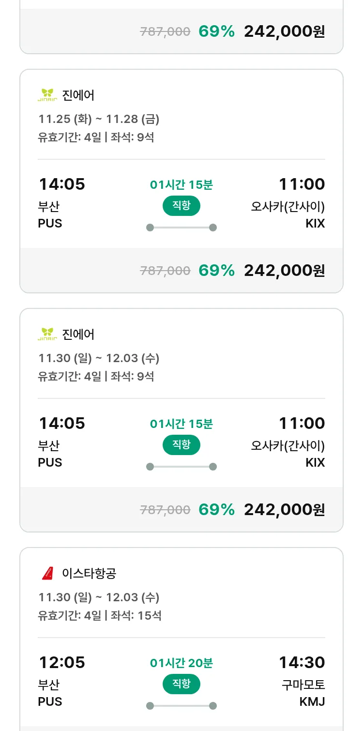Tap the 직항 badge on the 11.25 Jin Air flight
This screenshot has width=363, height=731.
click(x=181, y=206)
